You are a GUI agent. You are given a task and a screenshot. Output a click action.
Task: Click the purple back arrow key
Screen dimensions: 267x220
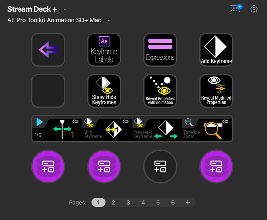[x=48, y=50]
